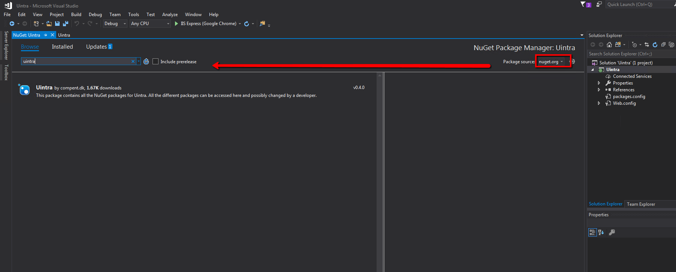The image size is (676, 272).
Task: Open the Debug configuration dropdown
Action: [115, 24]
